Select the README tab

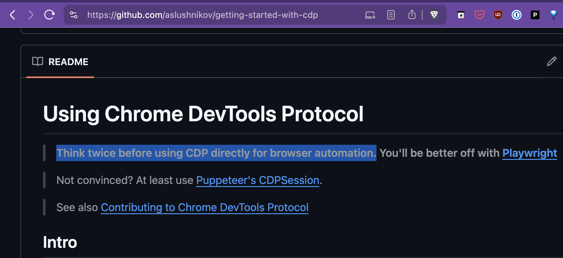[60, 62]
